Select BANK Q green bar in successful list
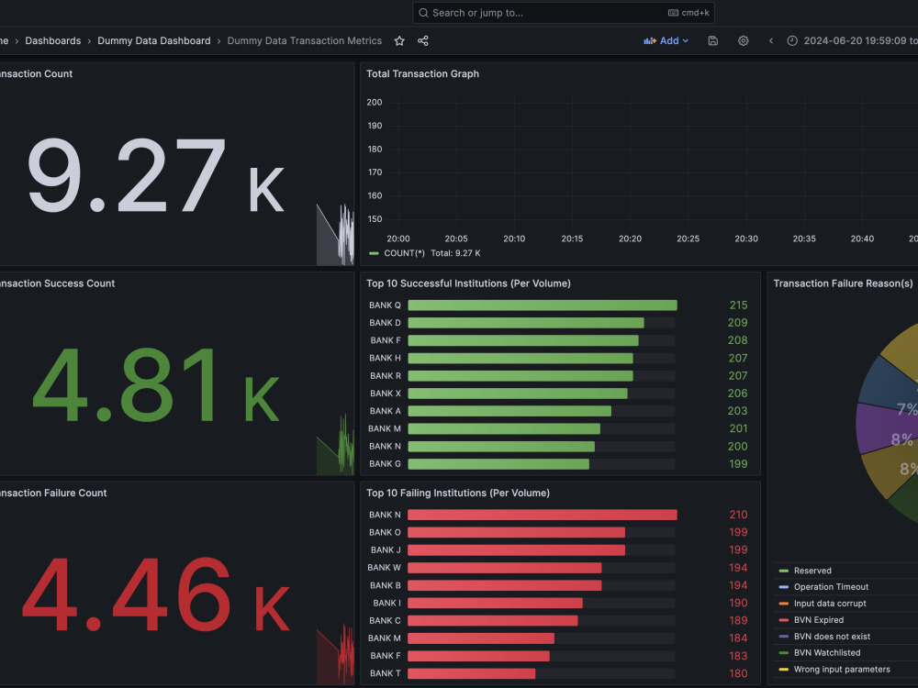The image size is (918, 688). click(x=543, y=305)
